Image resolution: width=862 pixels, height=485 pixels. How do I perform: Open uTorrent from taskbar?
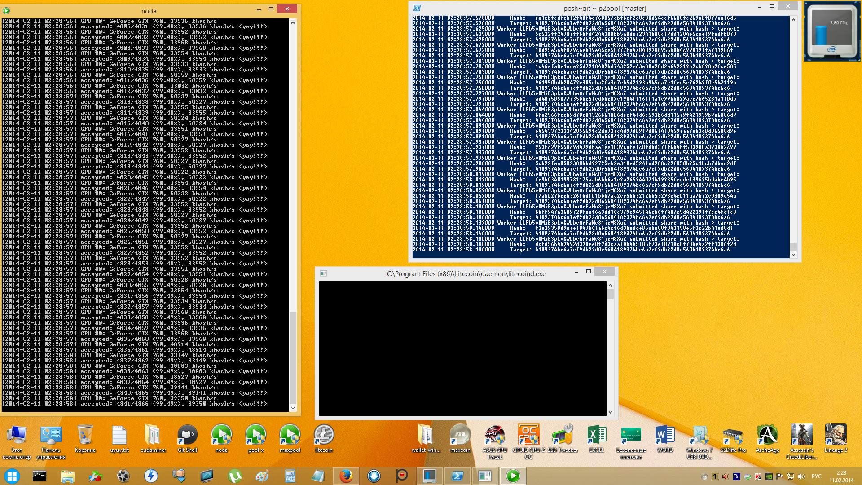coord(234,476)
